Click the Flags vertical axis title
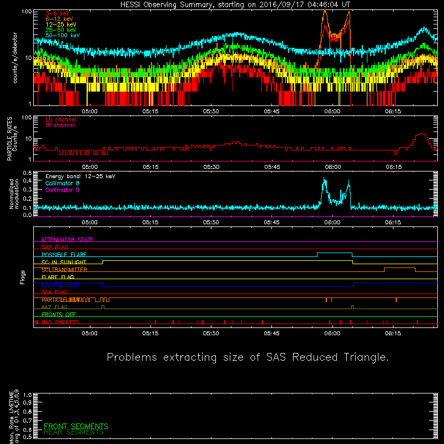444x444 pixels. coord(22,277)
